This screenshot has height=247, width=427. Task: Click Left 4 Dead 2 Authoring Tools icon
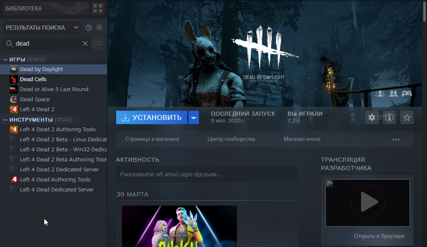(x=14, y=130)
